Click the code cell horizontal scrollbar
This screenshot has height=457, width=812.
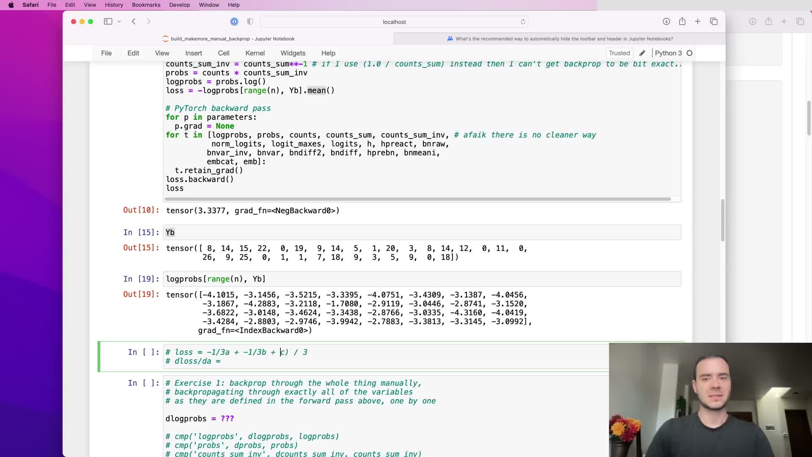[417, 199]
